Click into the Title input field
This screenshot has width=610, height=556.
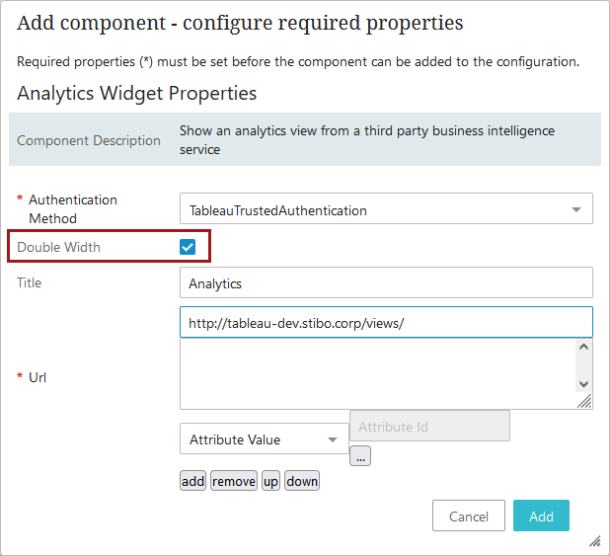(x=385, y=282)
